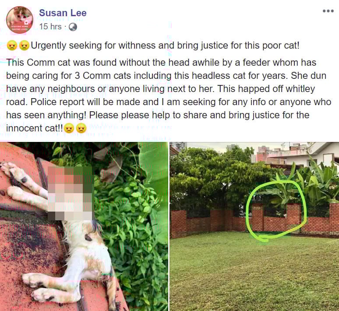Click the 'Staying home saving lives' profile frame badge
Image resolution: width=339 pixels, height=311 pixels.
[x=20, y=27]
